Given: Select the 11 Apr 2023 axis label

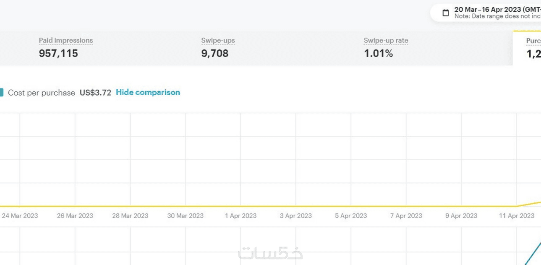Looking at the screenshot, I should [x=517, y=216].
